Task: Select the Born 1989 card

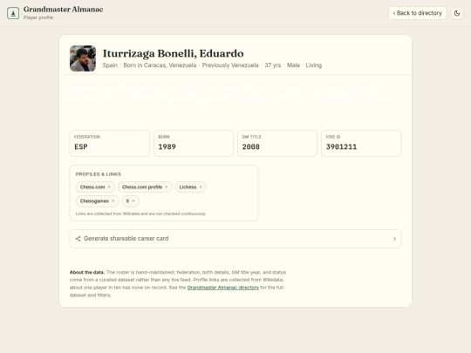Action: click(x=194, y=143)
